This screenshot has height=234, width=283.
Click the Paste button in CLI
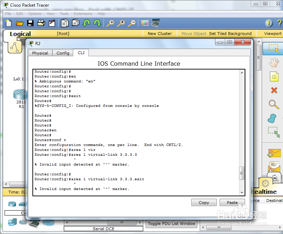[232, 202]
